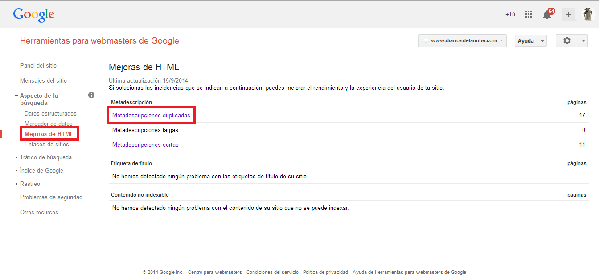The height and width of the screenshot is (277, 599).
Task: Go to Panel del sitio
Action: point(38,65)
